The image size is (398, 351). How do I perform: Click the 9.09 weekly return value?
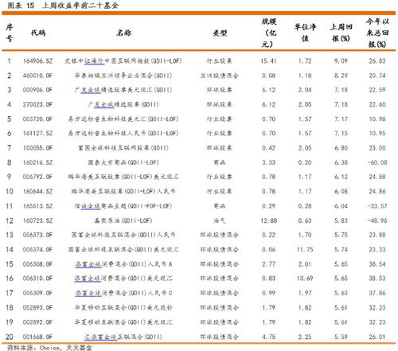point(341,61)
